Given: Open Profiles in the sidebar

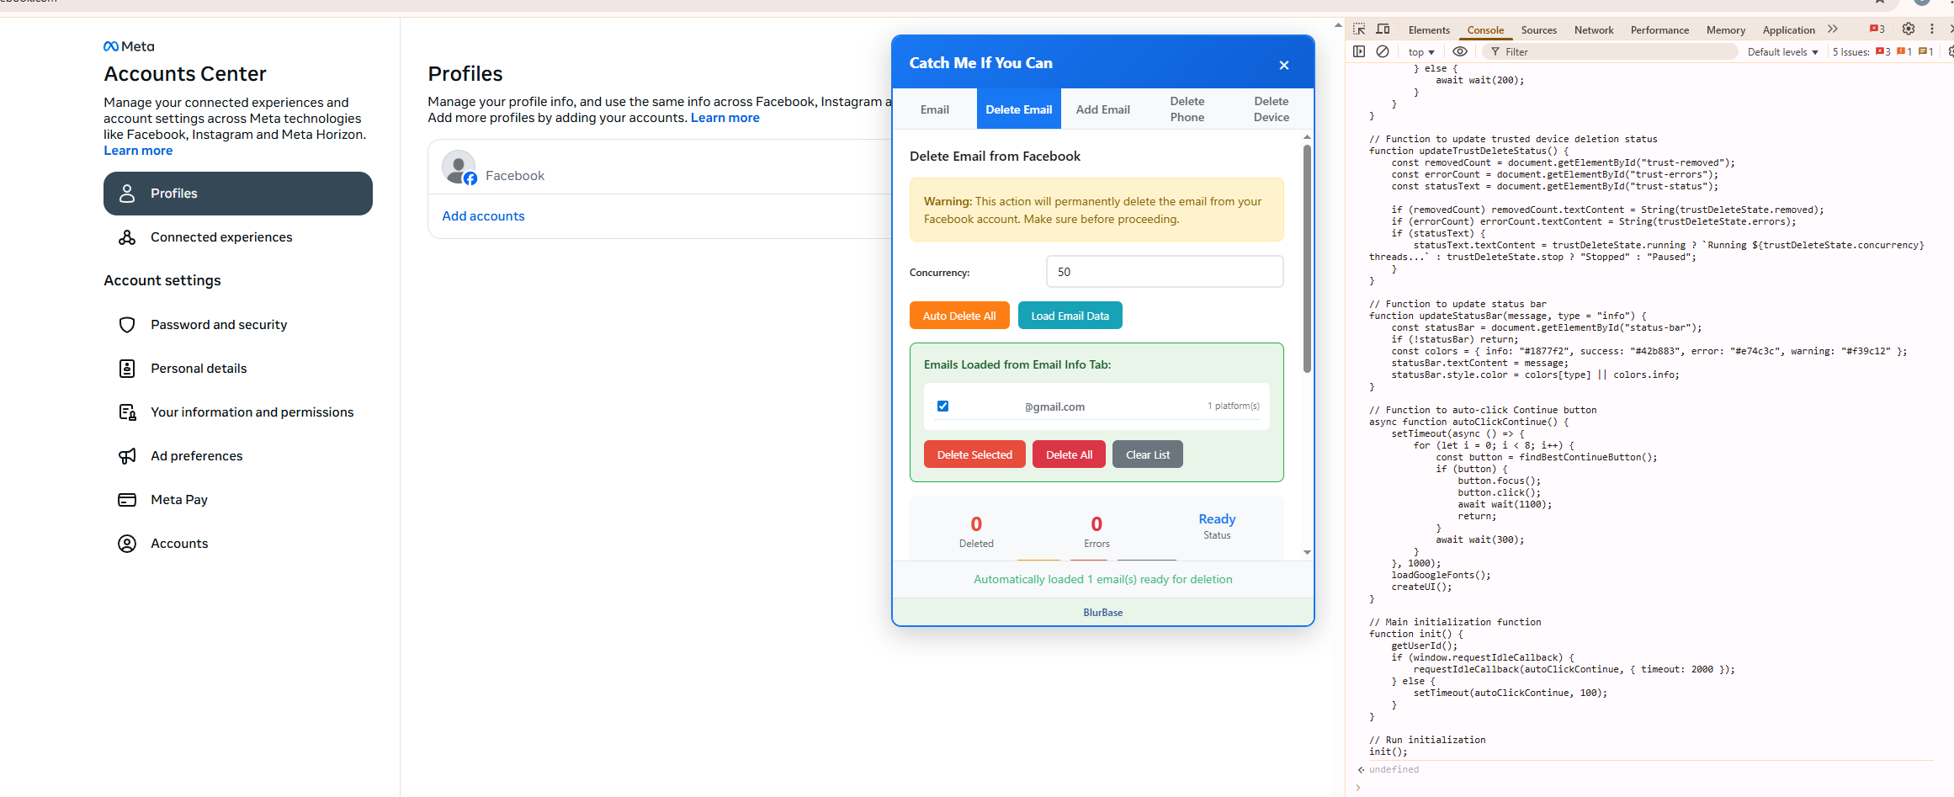Looking at the screenshot, I should pos(238,194).
